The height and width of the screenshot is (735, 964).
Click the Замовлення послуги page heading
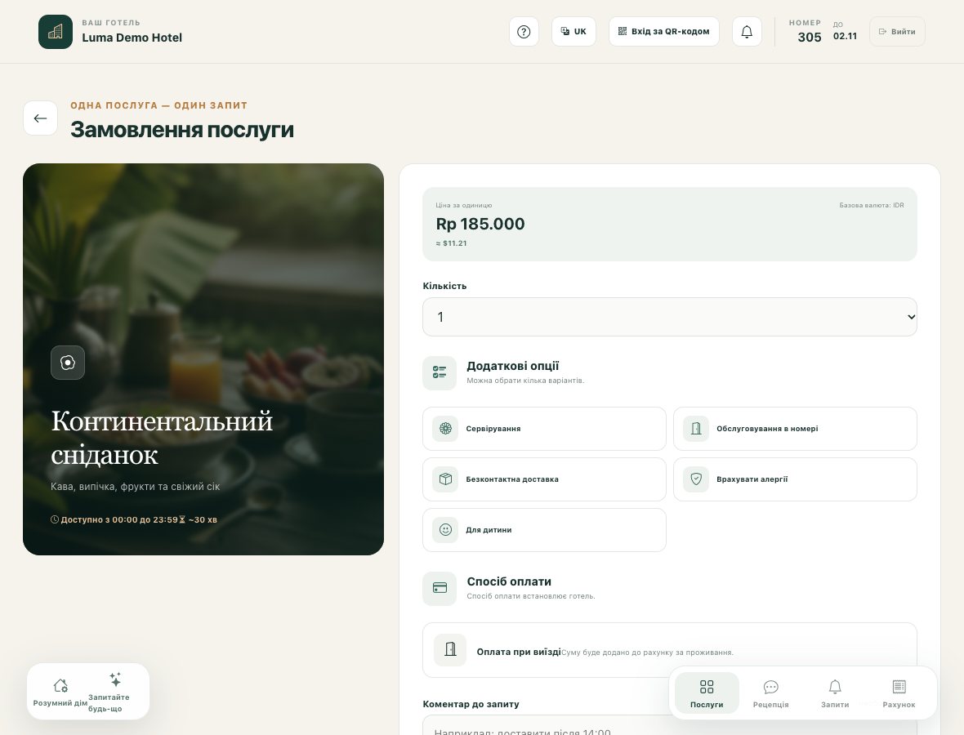coord(182,130)
